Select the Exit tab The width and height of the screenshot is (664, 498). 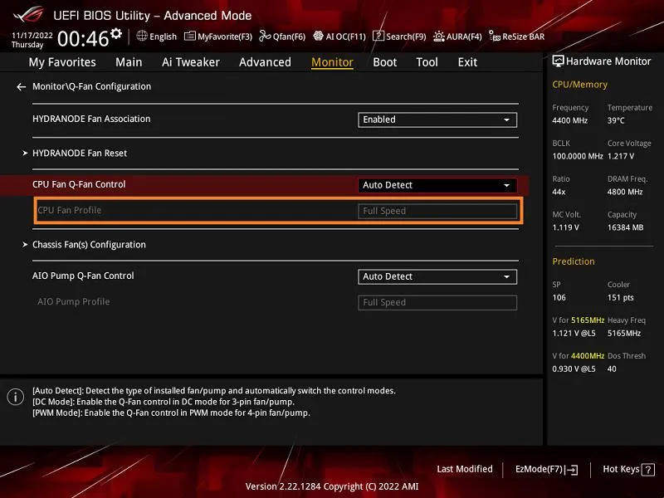point(467,62)
